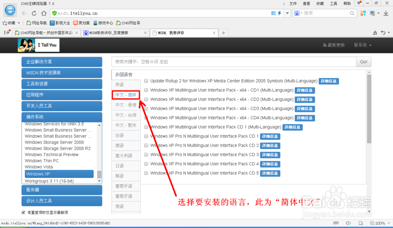The width and height of the screenshot is (393, 228).
Task: Click the download manager arrow icon
Action: [x=386, y=13]
